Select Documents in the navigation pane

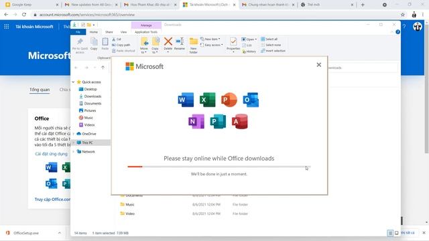pos(90,103)
